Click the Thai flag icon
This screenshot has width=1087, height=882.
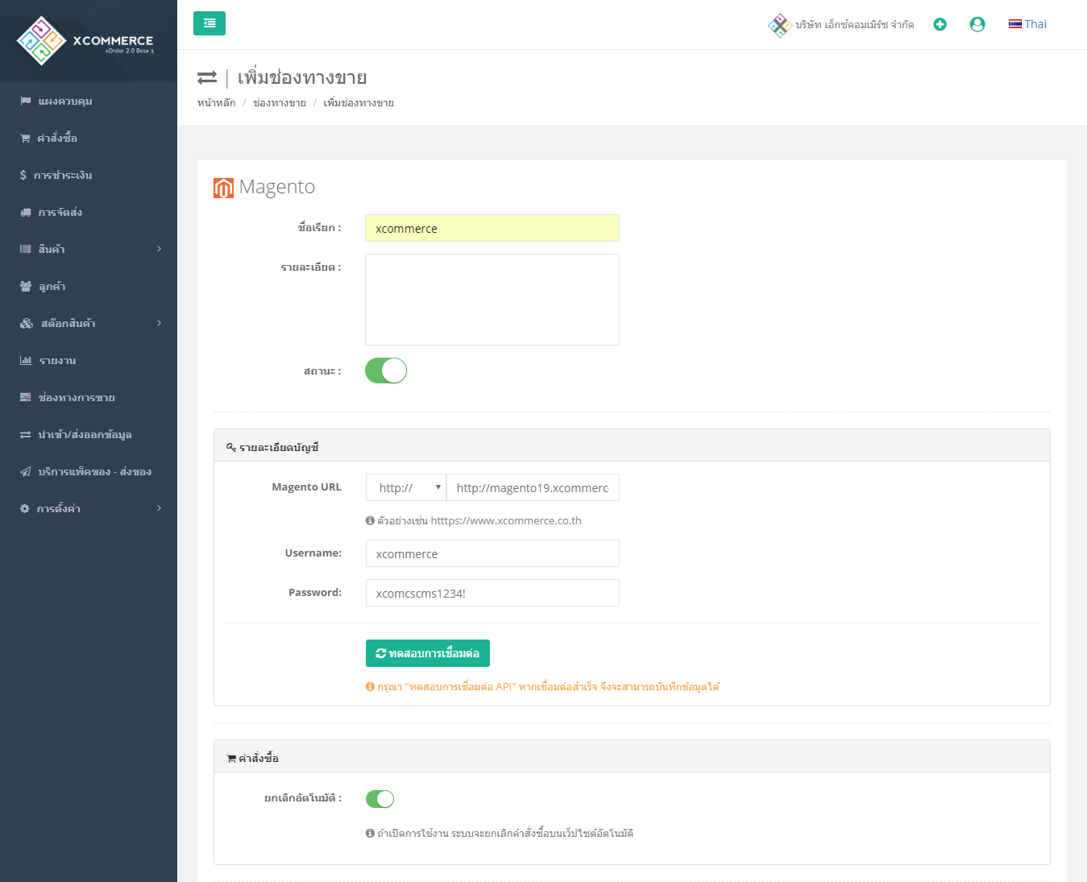(1015, 24)
